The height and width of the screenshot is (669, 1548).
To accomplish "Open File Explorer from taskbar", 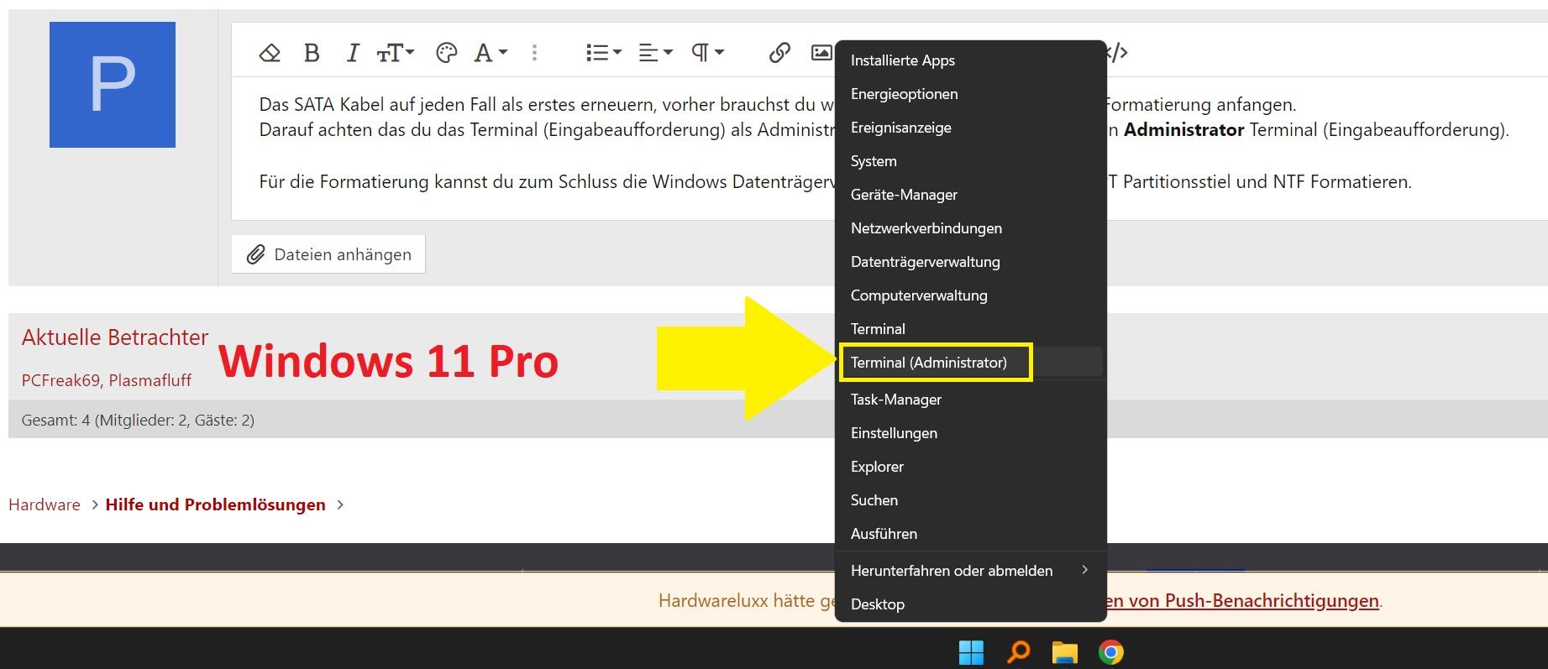I will pos(1064,652).
